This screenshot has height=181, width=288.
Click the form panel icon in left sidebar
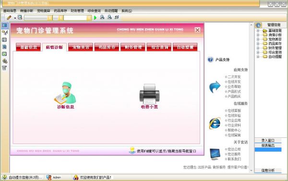pyautogui.click(x=4, y=40)
